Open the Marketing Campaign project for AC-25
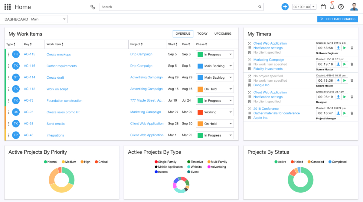Viewport: 363px width, 202px height. coord(146,112)
